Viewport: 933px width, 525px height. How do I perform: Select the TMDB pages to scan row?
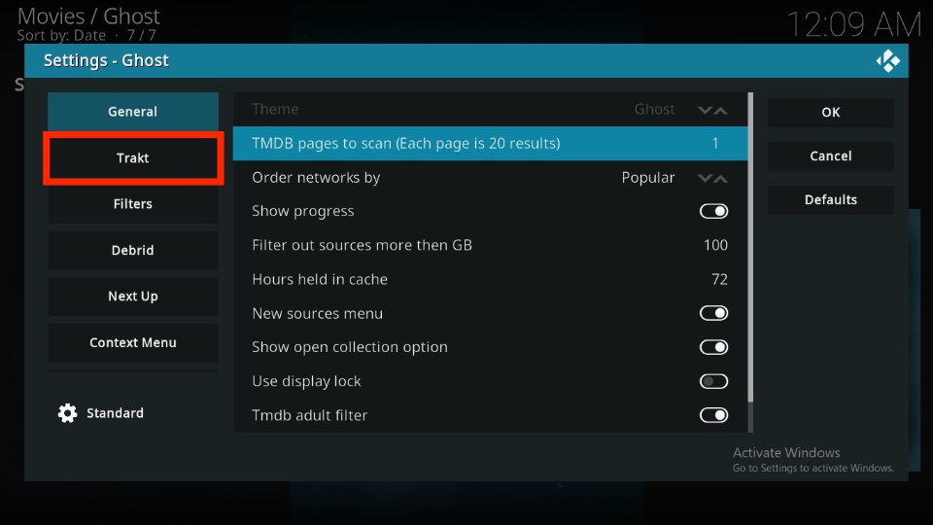(x=490, y=144)
